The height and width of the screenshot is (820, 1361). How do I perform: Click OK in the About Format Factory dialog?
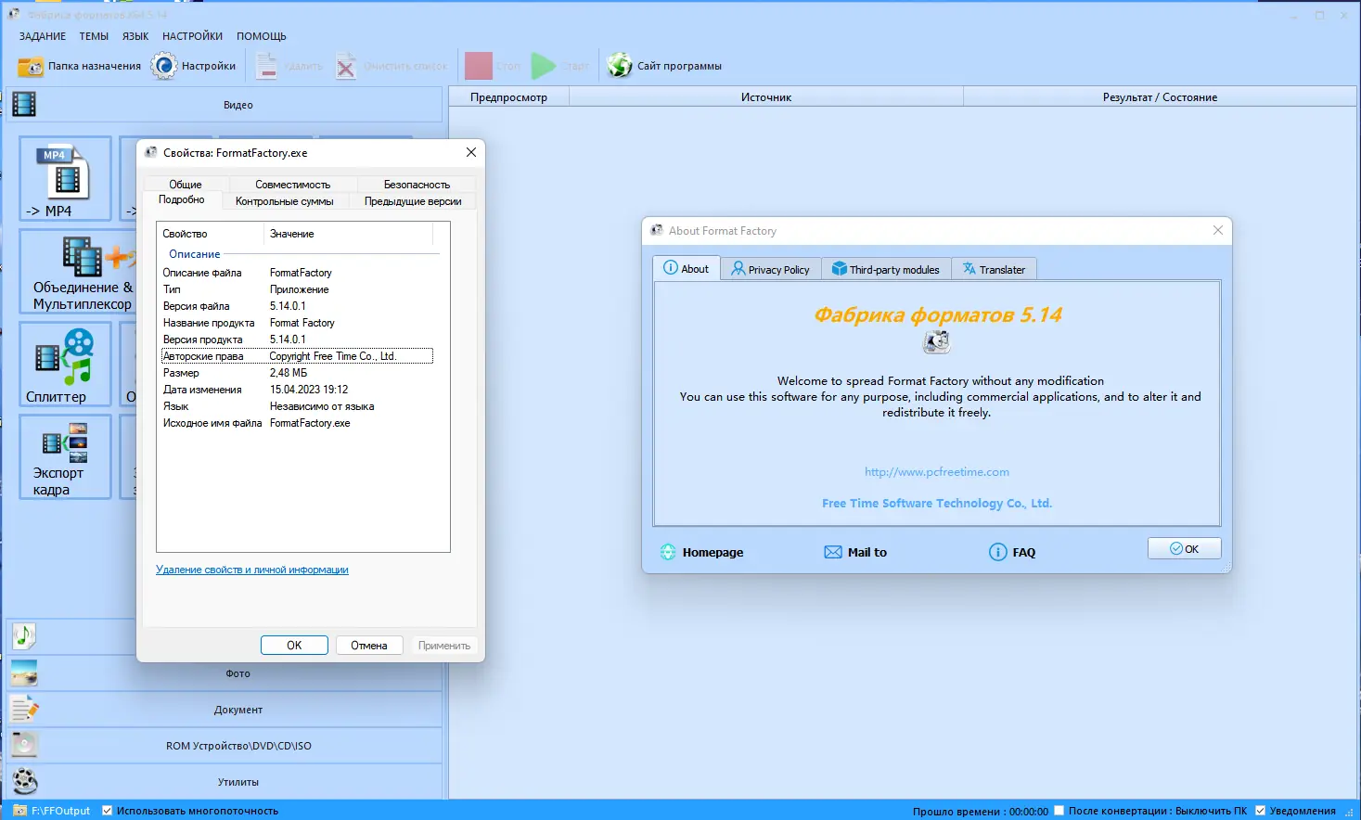pos(1184,547)
